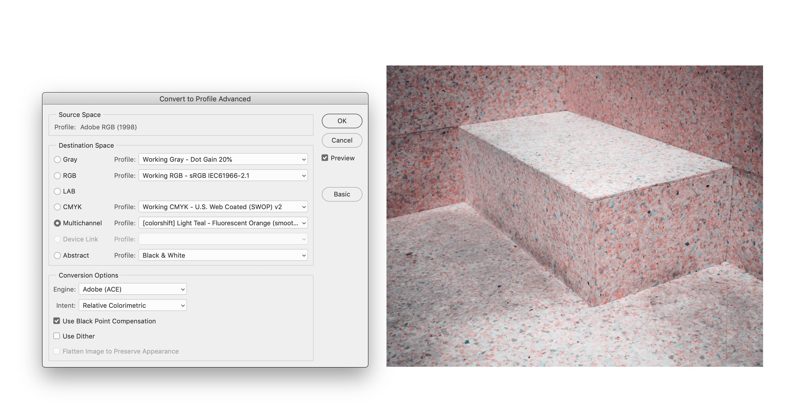Open the Working RGB sRGB profile dropdown
794x408 pixels.
point(223,175)
